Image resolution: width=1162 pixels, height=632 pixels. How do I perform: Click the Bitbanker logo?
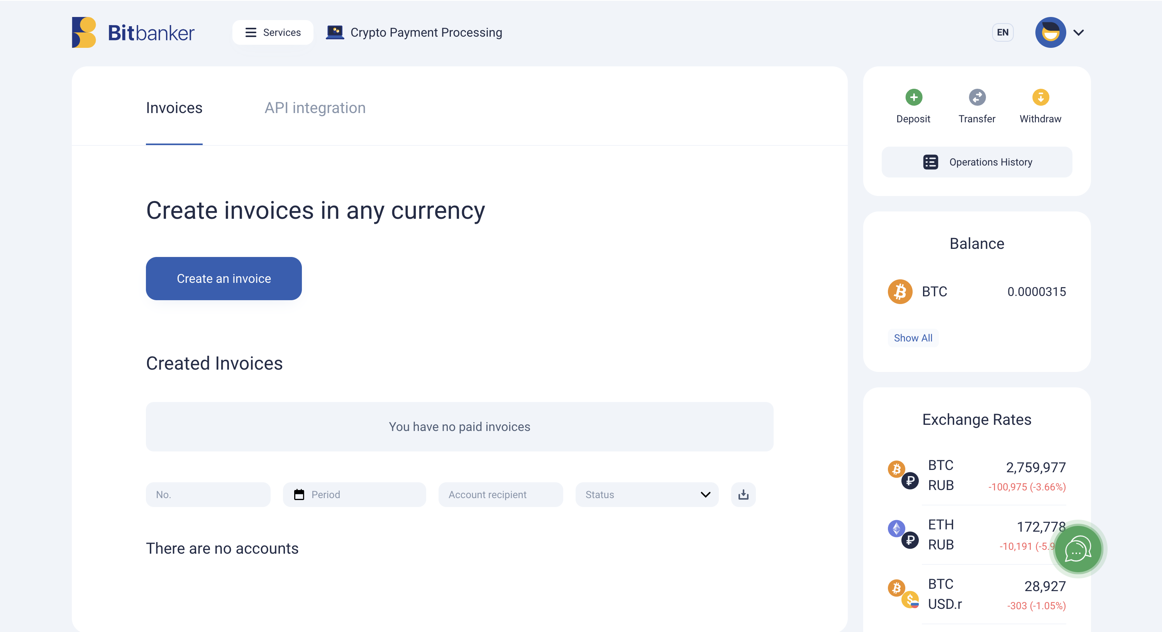pyautogui.click(x=133, y=32)
